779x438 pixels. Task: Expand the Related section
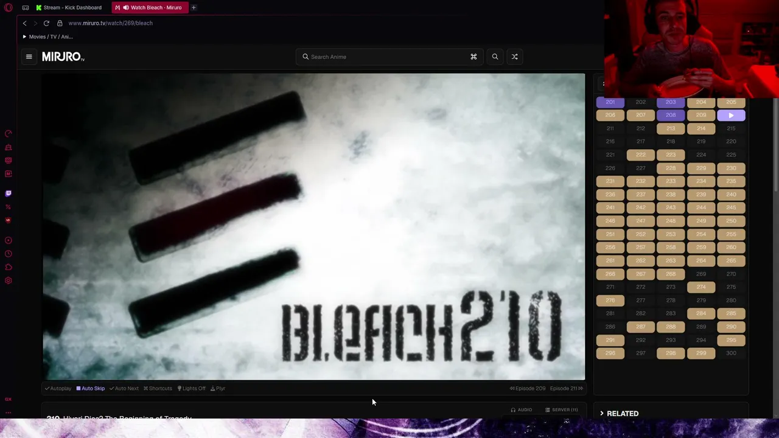click(620, 413)
